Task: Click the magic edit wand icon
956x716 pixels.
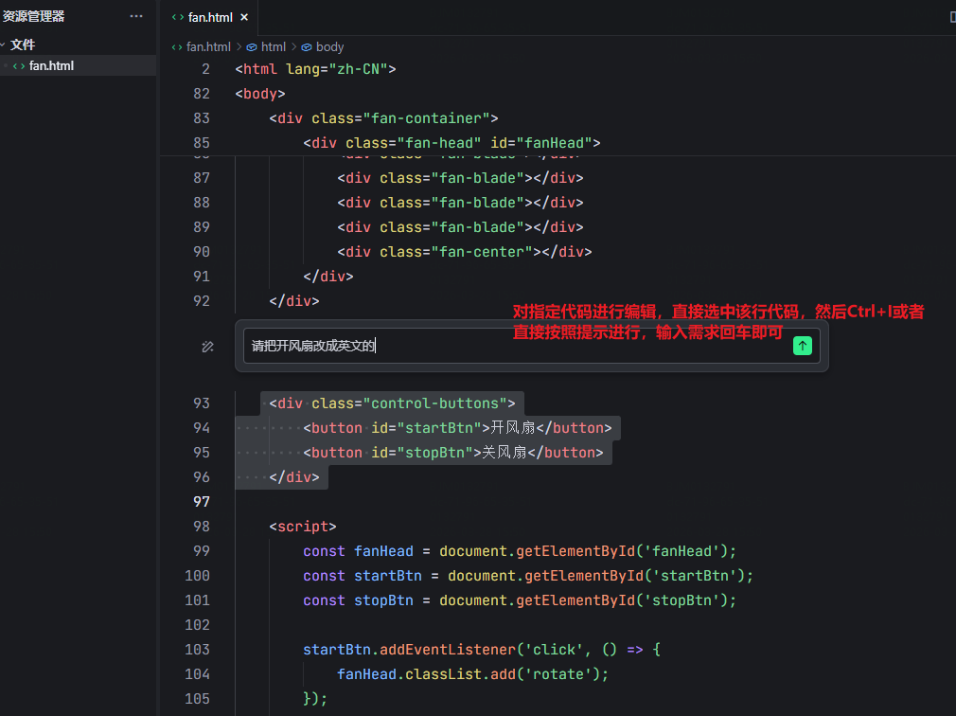Action: point(207,347)
